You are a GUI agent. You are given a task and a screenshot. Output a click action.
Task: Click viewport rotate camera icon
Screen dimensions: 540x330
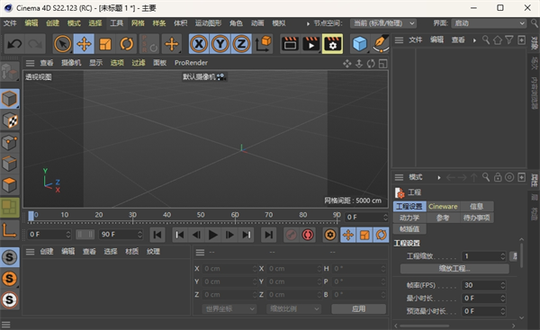click(x=371, y=64)
